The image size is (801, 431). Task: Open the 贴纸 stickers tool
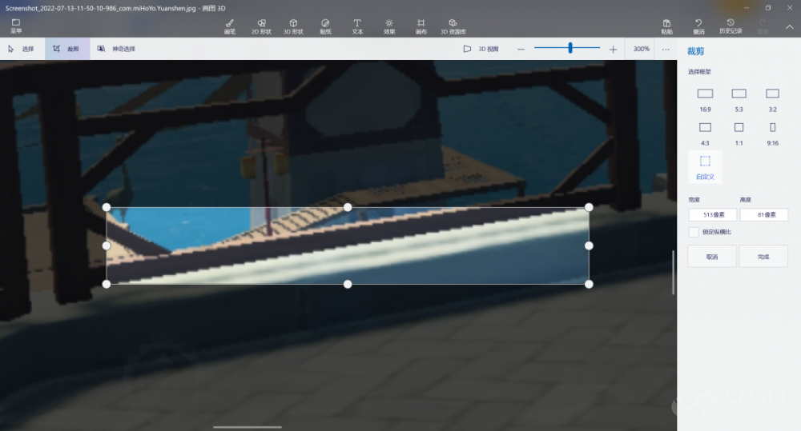325,26
